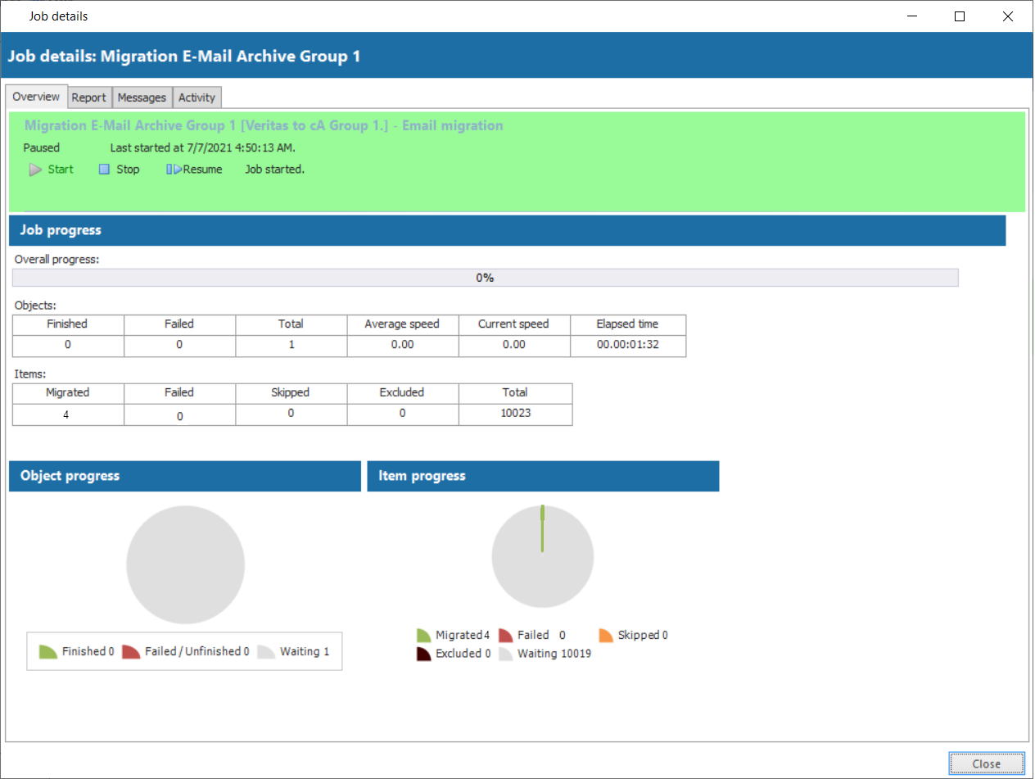Open the Messages tab
Screen dimensions: 1035x779
point(142,97)
